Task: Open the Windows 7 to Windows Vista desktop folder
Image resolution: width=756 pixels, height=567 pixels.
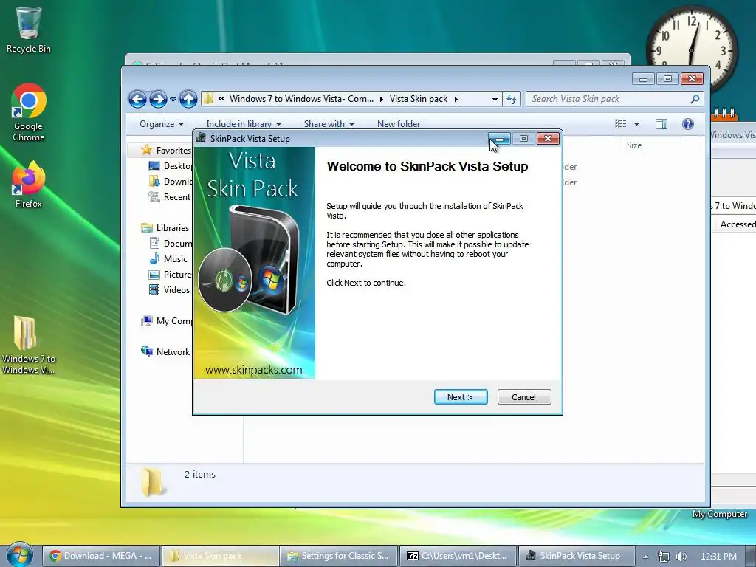Action: point(29,345)
